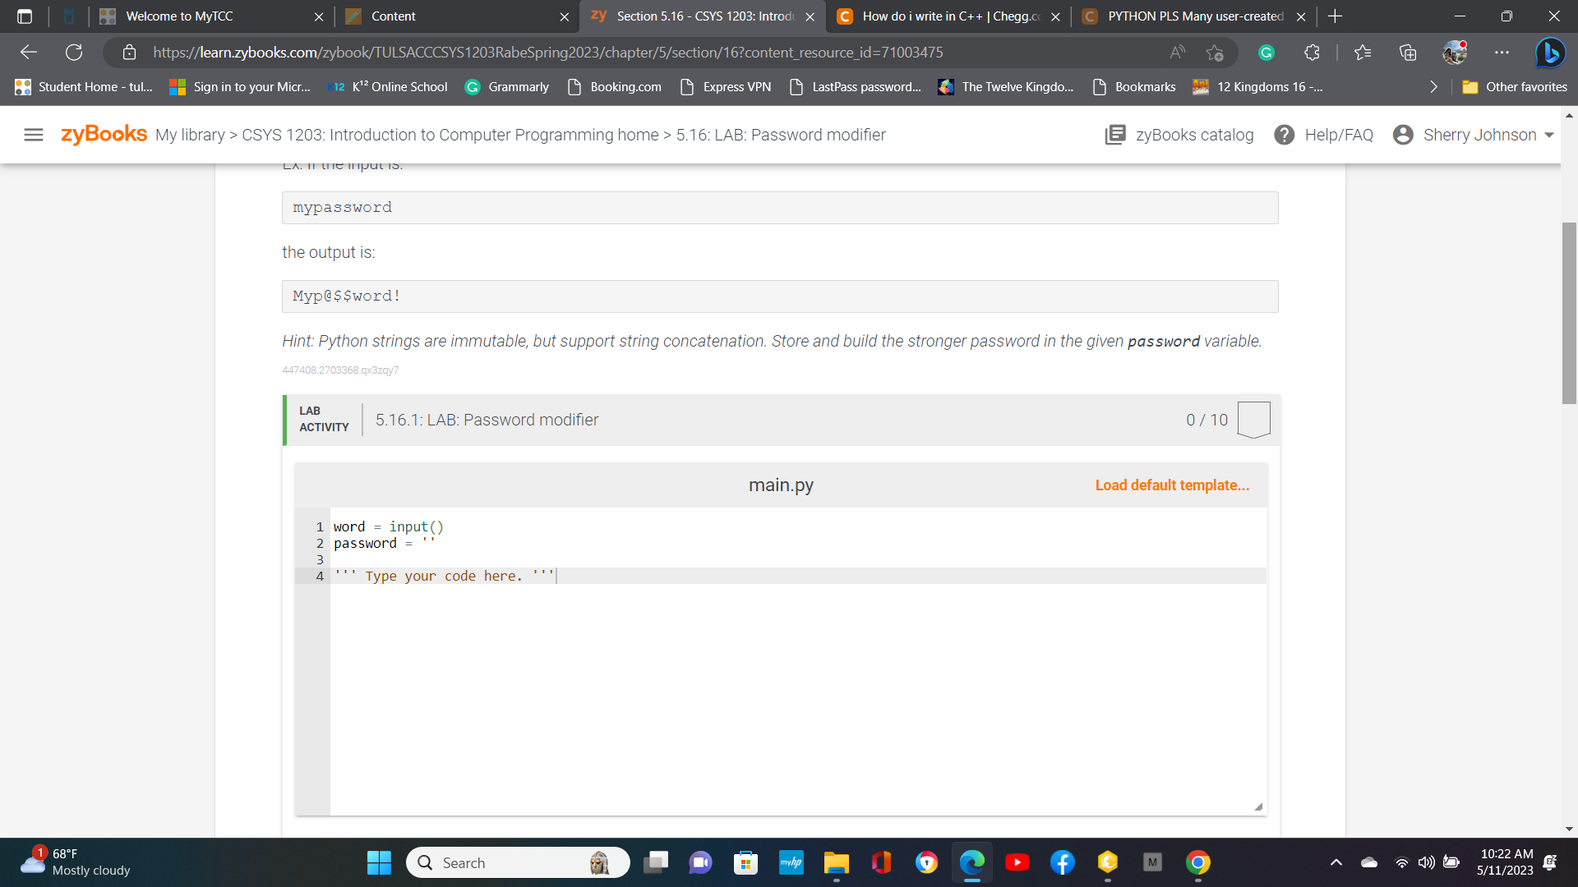This screenshot has height=887, width=1578.
Task: Open the Sherry Johnson account dropdown
Action: pos(1472,135)
